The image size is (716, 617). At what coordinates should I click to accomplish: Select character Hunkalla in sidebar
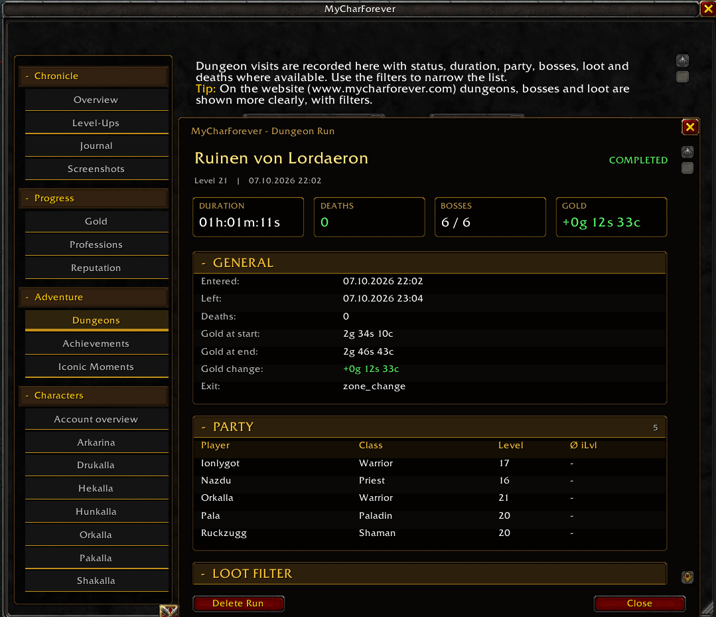coord(96,512)
